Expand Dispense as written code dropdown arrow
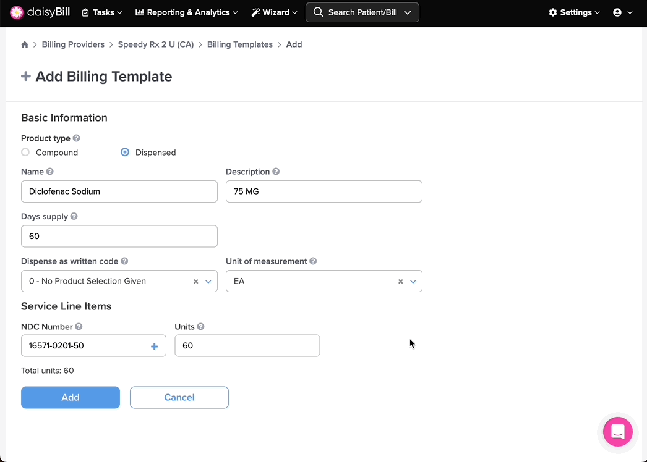The height and width of the screenshot is (462, 647). coord(208,282)
